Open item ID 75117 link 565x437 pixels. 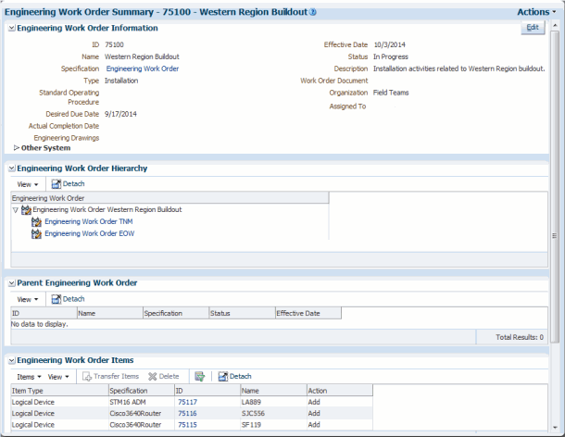pyautogui.click(x=187, y=402)
